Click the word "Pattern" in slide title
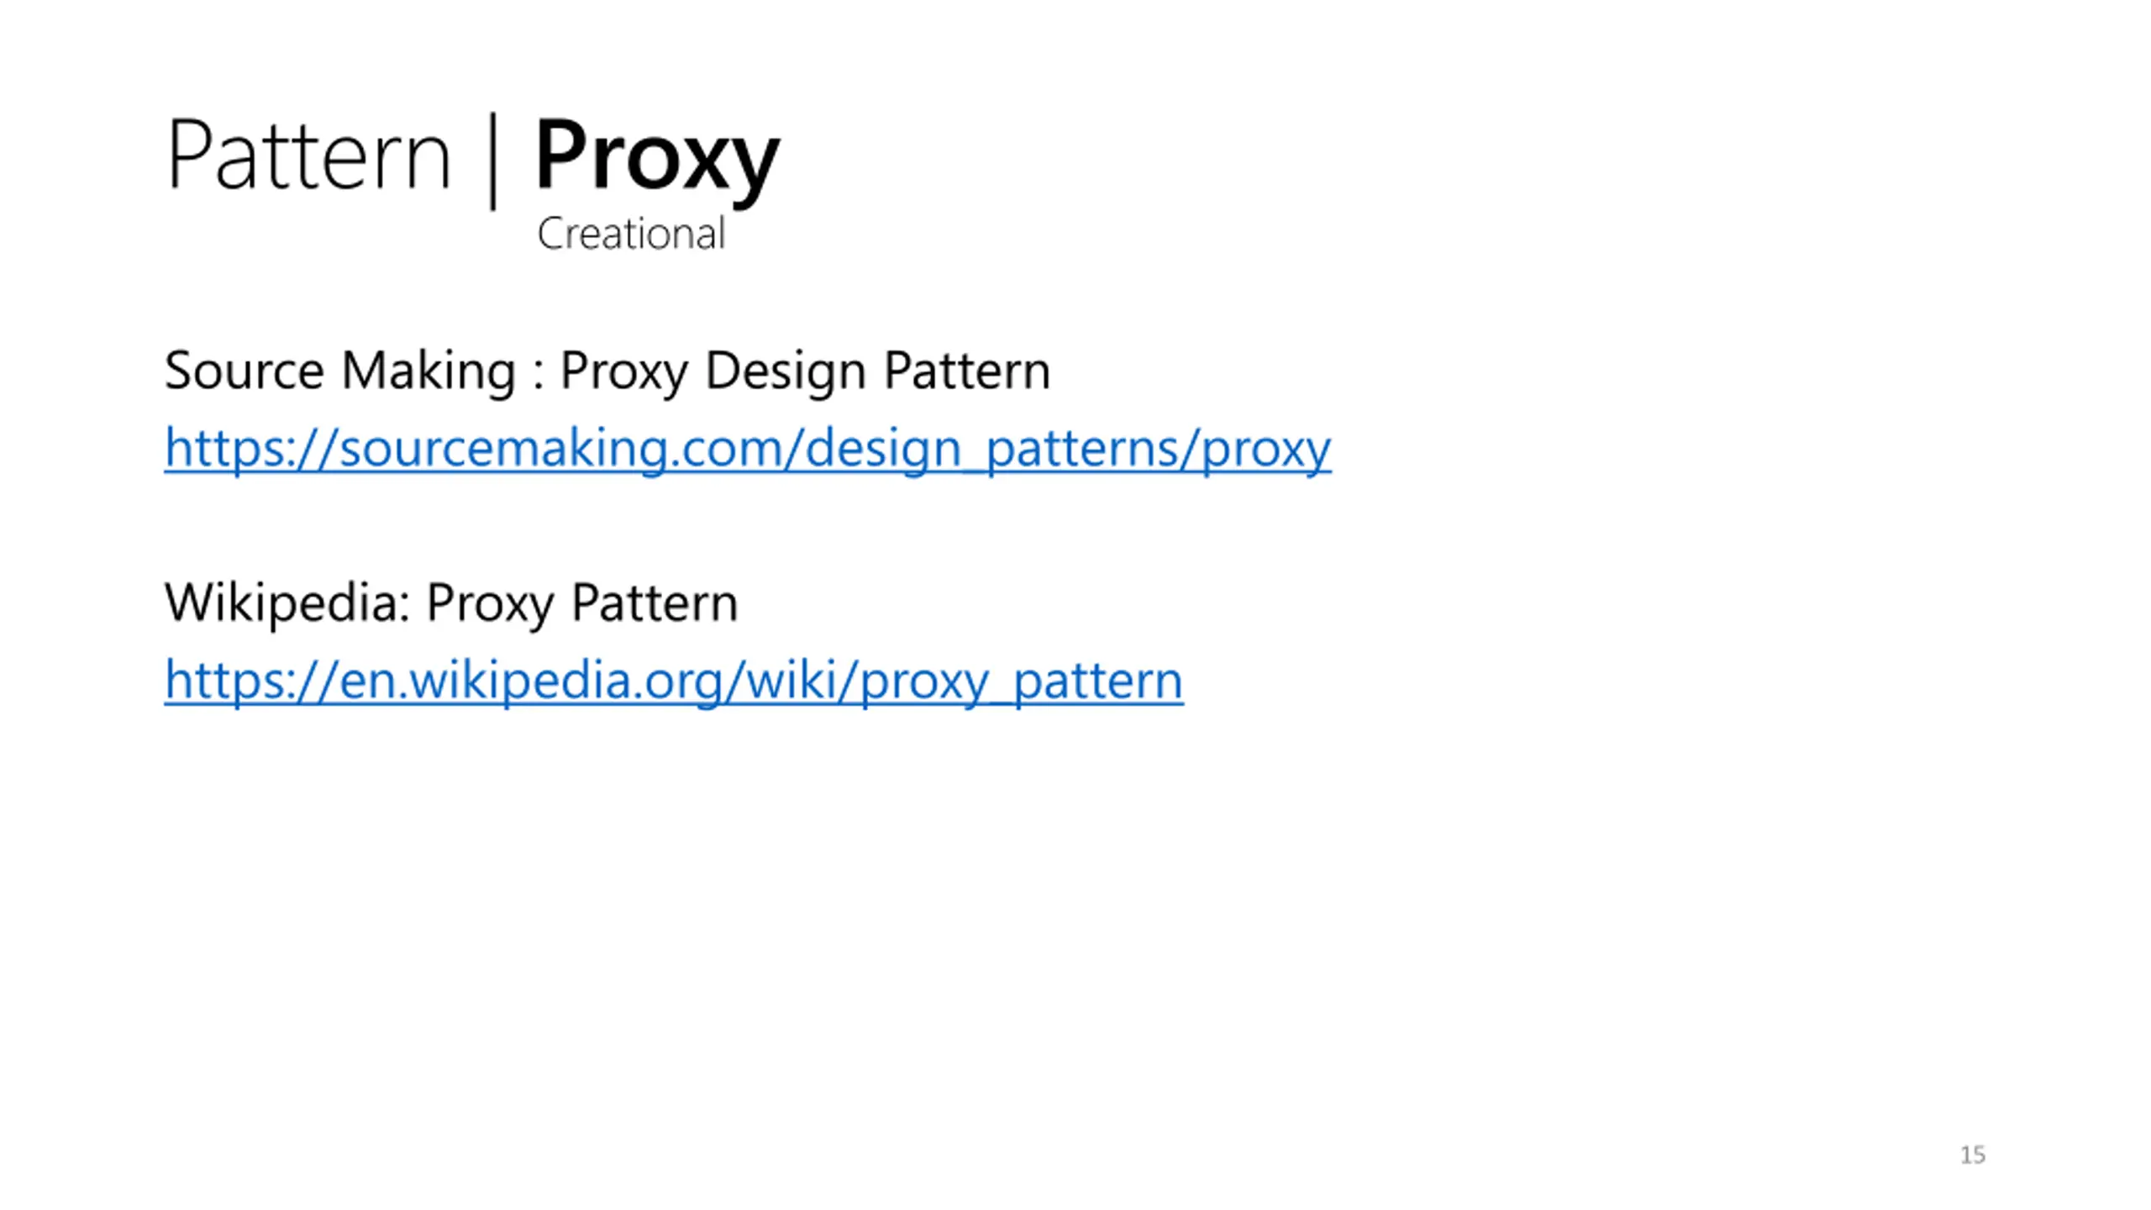This screenshot has height=1210, width=2151. [309, 155]
